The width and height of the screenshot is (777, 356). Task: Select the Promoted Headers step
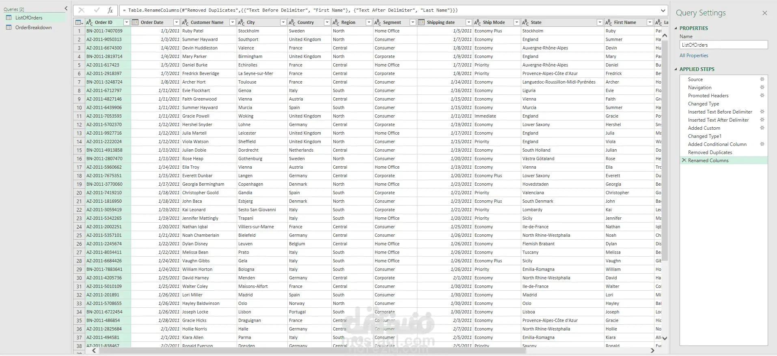708,96
